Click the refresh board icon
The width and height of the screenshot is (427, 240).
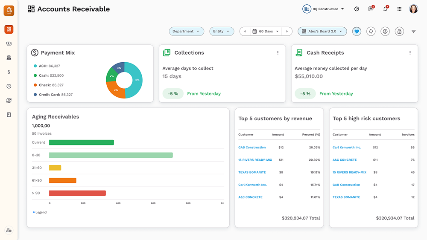[371, 32]
